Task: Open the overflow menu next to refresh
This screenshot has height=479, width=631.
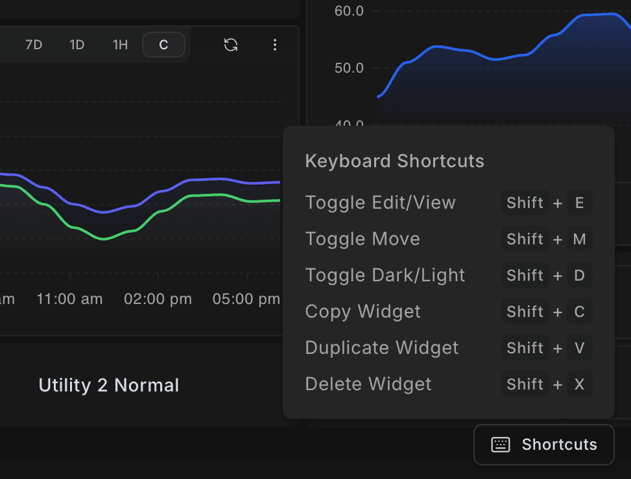Action: (x=275, y=45)
